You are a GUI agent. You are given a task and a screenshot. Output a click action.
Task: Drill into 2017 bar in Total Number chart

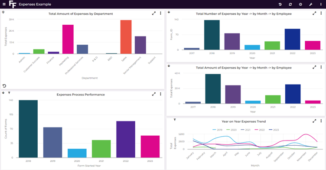tap(192, 49)
